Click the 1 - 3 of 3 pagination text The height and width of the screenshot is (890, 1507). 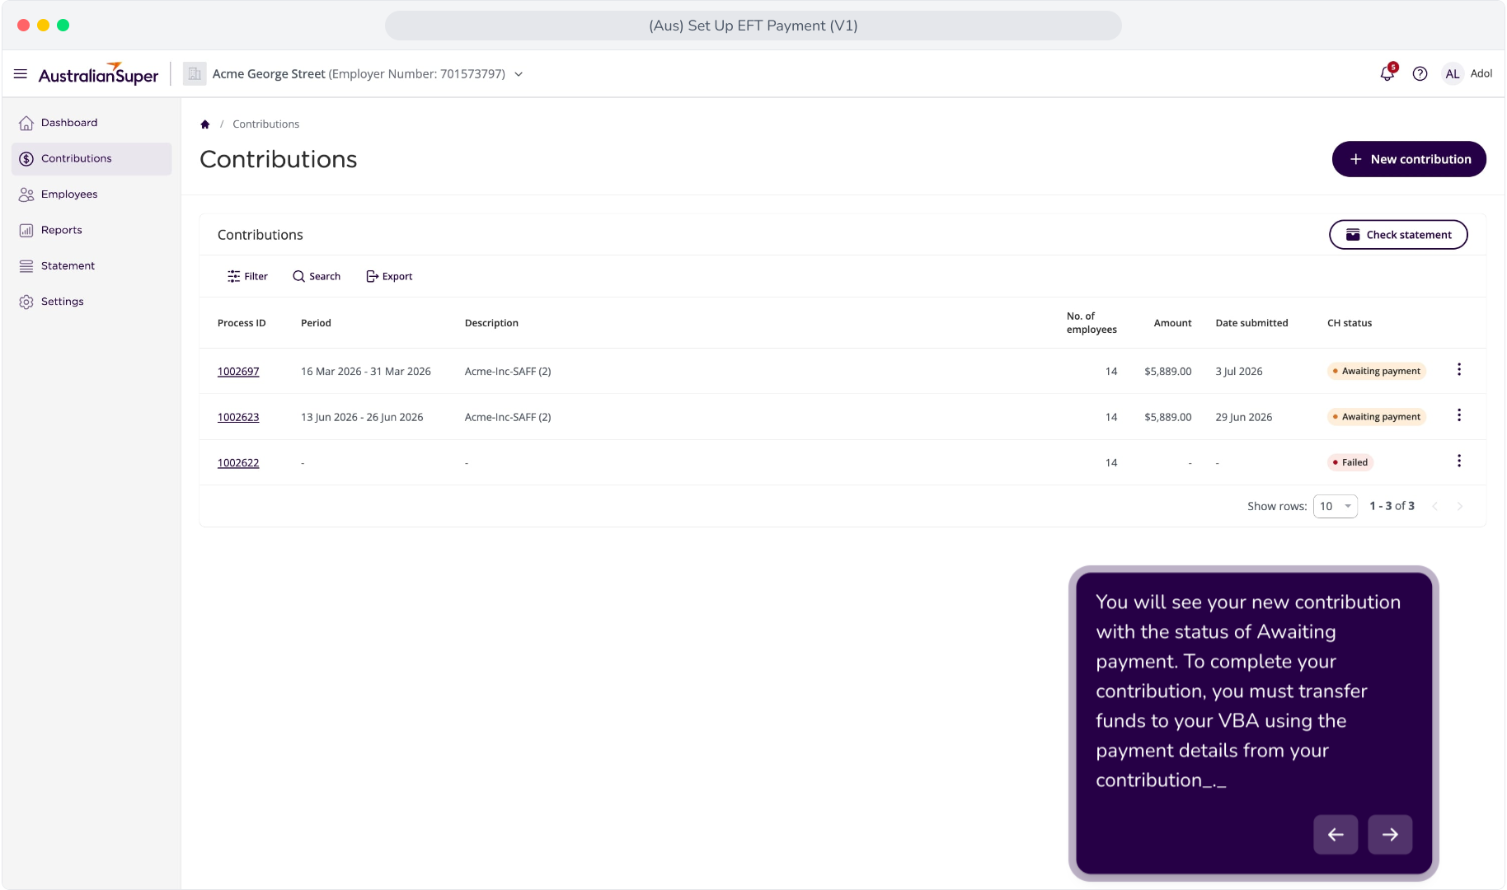point(1392,506)
